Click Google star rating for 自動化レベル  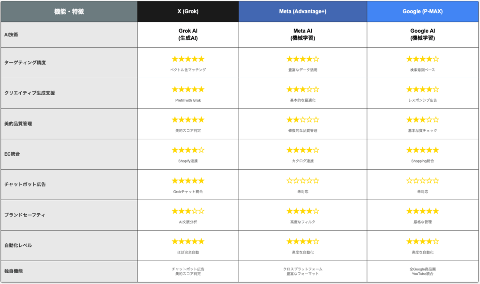[x=422, y=241]
